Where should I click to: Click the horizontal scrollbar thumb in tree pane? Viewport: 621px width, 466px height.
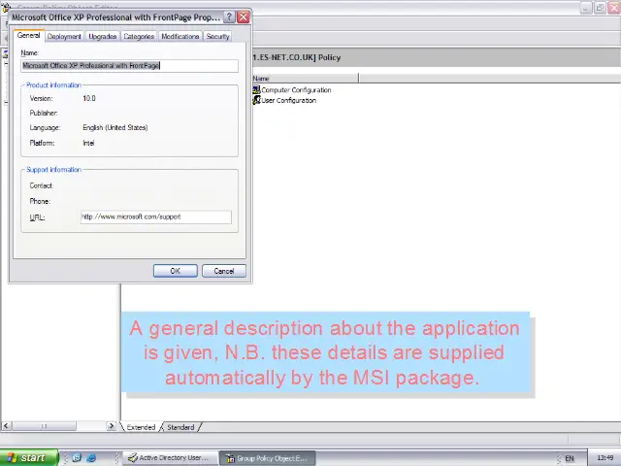coord(44,426)
